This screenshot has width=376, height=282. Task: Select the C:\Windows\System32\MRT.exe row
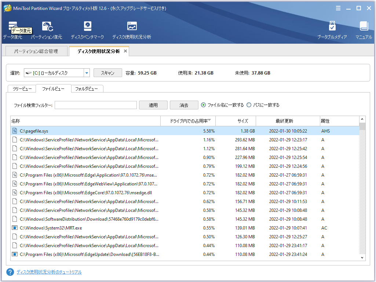coord(185,228)
